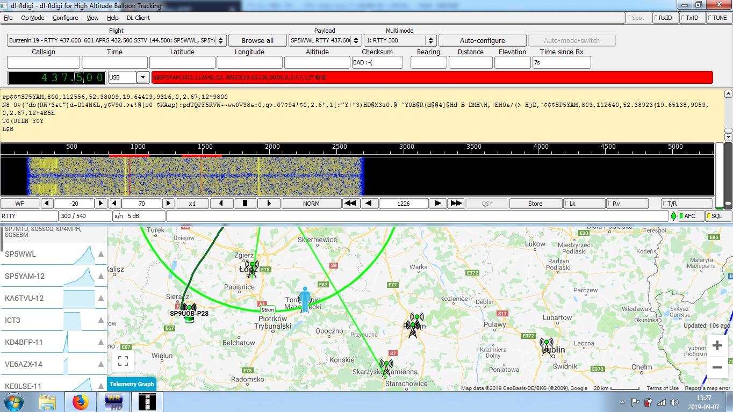Open the Telemetry Graph tab
Screen dimensions: 733x412
pos(132,384)
